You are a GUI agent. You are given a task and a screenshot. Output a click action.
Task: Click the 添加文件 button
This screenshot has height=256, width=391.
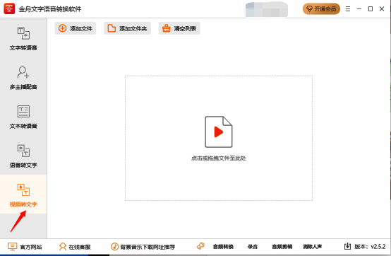pos(76,28)
